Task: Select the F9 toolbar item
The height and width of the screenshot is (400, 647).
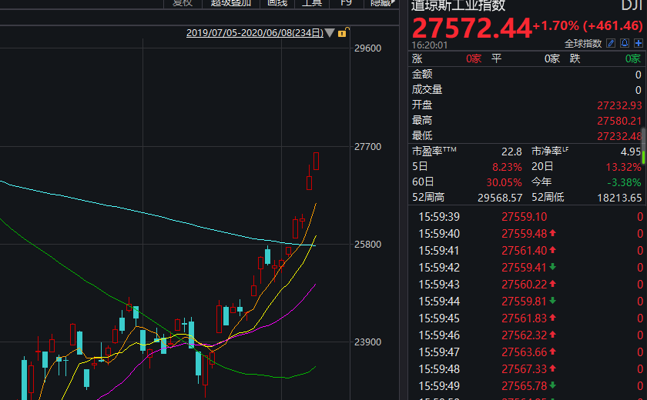Action: tap(346, 3)
